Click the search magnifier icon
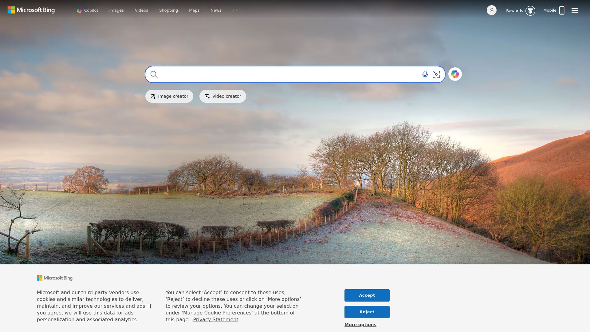590x332 pixels. coord(154,74)
